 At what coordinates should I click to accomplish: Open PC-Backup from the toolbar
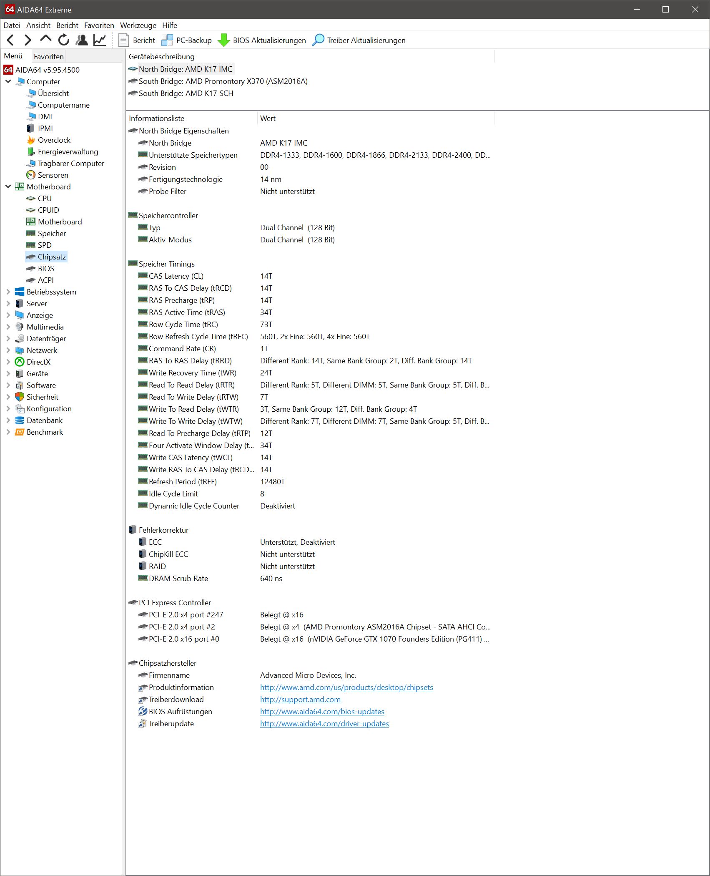click(186, 40)
